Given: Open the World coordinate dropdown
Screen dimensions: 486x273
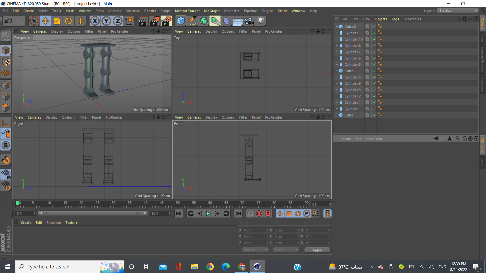Looking at the screenshot, I should click(x=255, y=250).
